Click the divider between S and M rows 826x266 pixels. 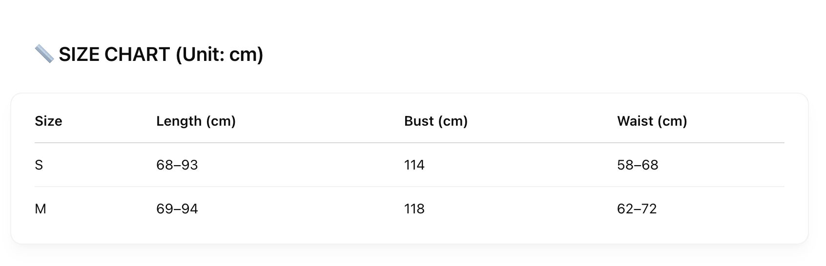pos(410,187)
